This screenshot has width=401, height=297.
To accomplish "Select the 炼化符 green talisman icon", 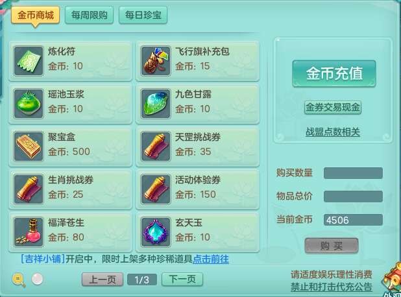I will pyautogui.click(x=29, y=61).
